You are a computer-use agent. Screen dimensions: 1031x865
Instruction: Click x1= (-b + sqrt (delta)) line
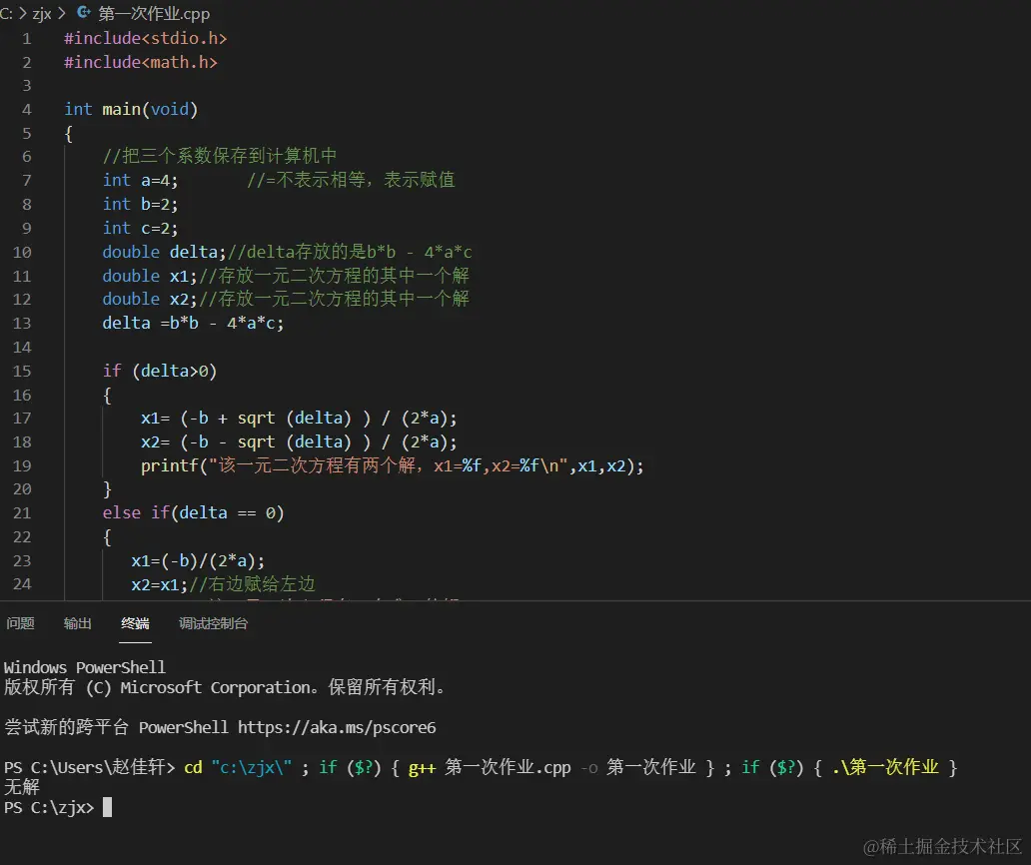tap(299, 419)
